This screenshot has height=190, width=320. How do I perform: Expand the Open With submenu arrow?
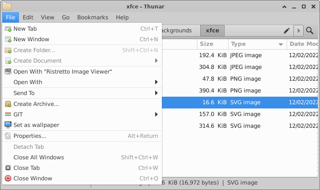[x=156, y=82]
